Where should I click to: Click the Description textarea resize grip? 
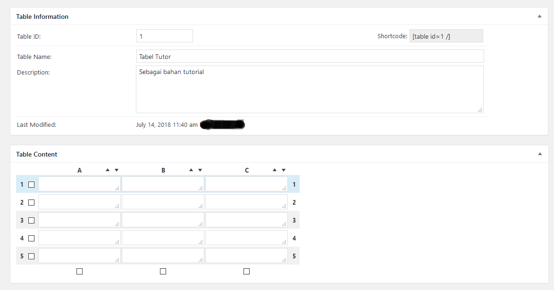[480, 110]
